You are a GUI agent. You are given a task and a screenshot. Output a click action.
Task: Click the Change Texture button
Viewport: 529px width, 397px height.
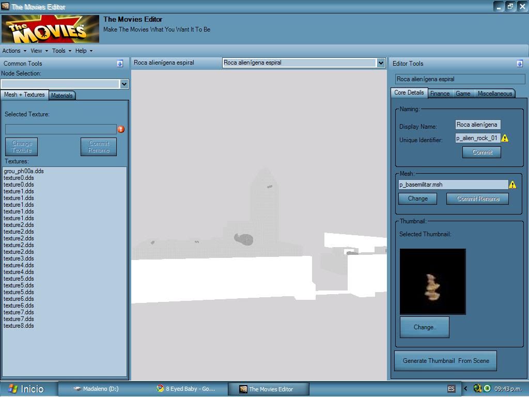point(22,147)
